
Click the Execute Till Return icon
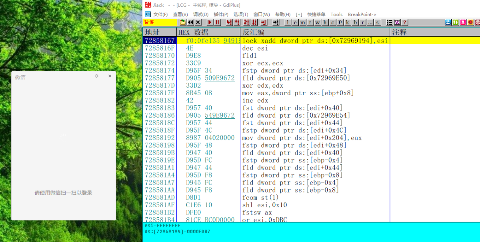coord(264,22)
